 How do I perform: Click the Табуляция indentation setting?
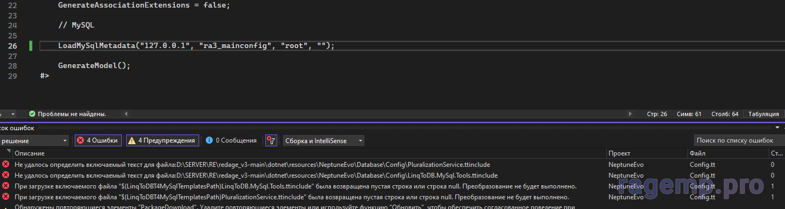764,114
